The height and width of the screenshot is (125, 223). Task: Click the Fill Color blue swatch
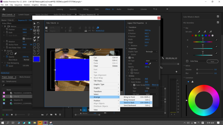147,64
